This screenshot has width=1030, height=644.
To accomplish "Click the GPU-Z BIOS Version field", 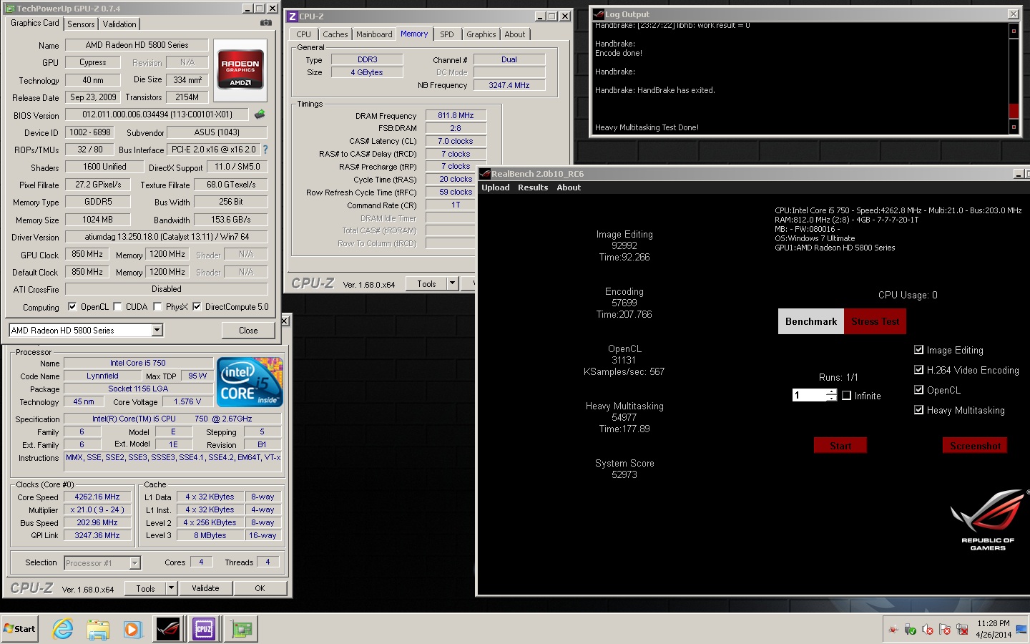I will [x=157, y=114].
